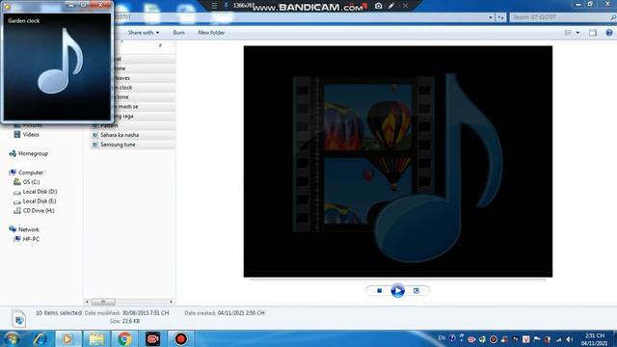Open Windows Explorer help
Screen dimensions: 617x347
[x=609, y=33]
